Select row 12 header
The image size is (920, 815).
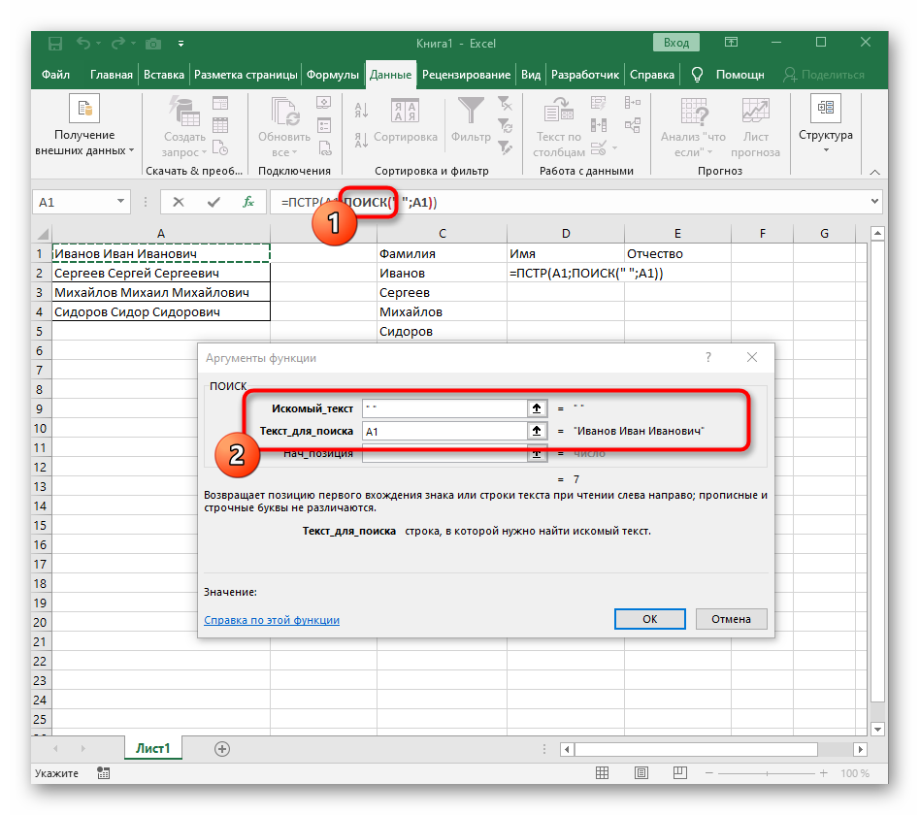pos(40,467)
